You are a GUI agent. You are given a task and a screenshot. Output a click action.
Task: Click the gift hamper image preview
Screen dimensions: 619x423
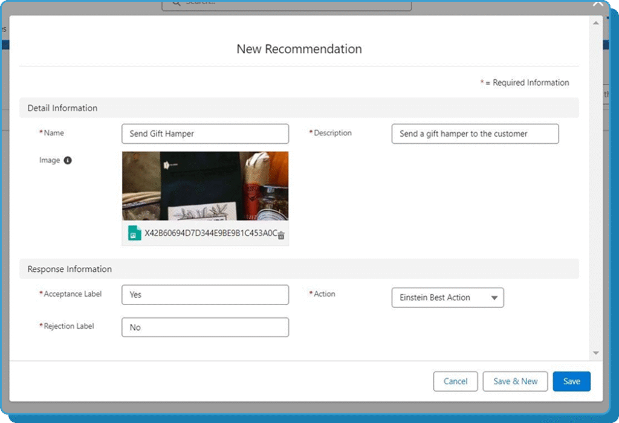(x=205, y=186)
